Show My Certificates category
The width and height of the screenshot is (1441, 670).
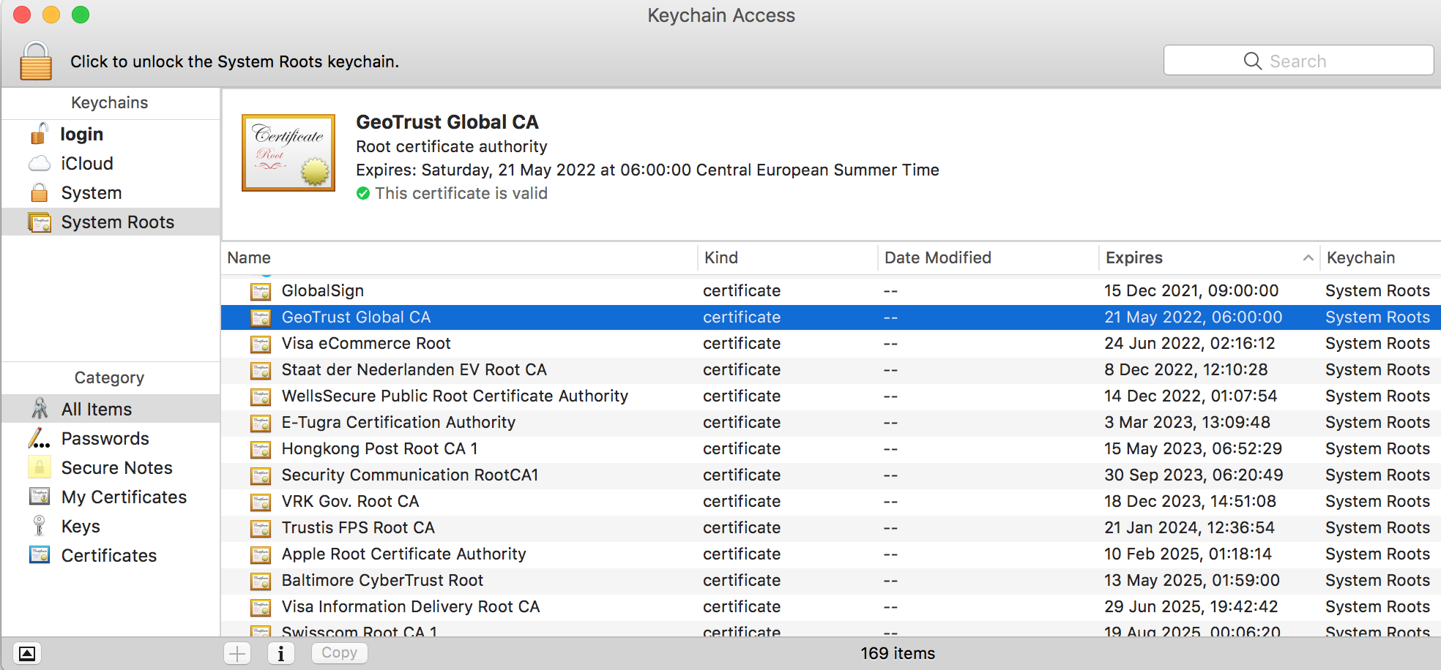pyautogui.click(x=110, y=497)
